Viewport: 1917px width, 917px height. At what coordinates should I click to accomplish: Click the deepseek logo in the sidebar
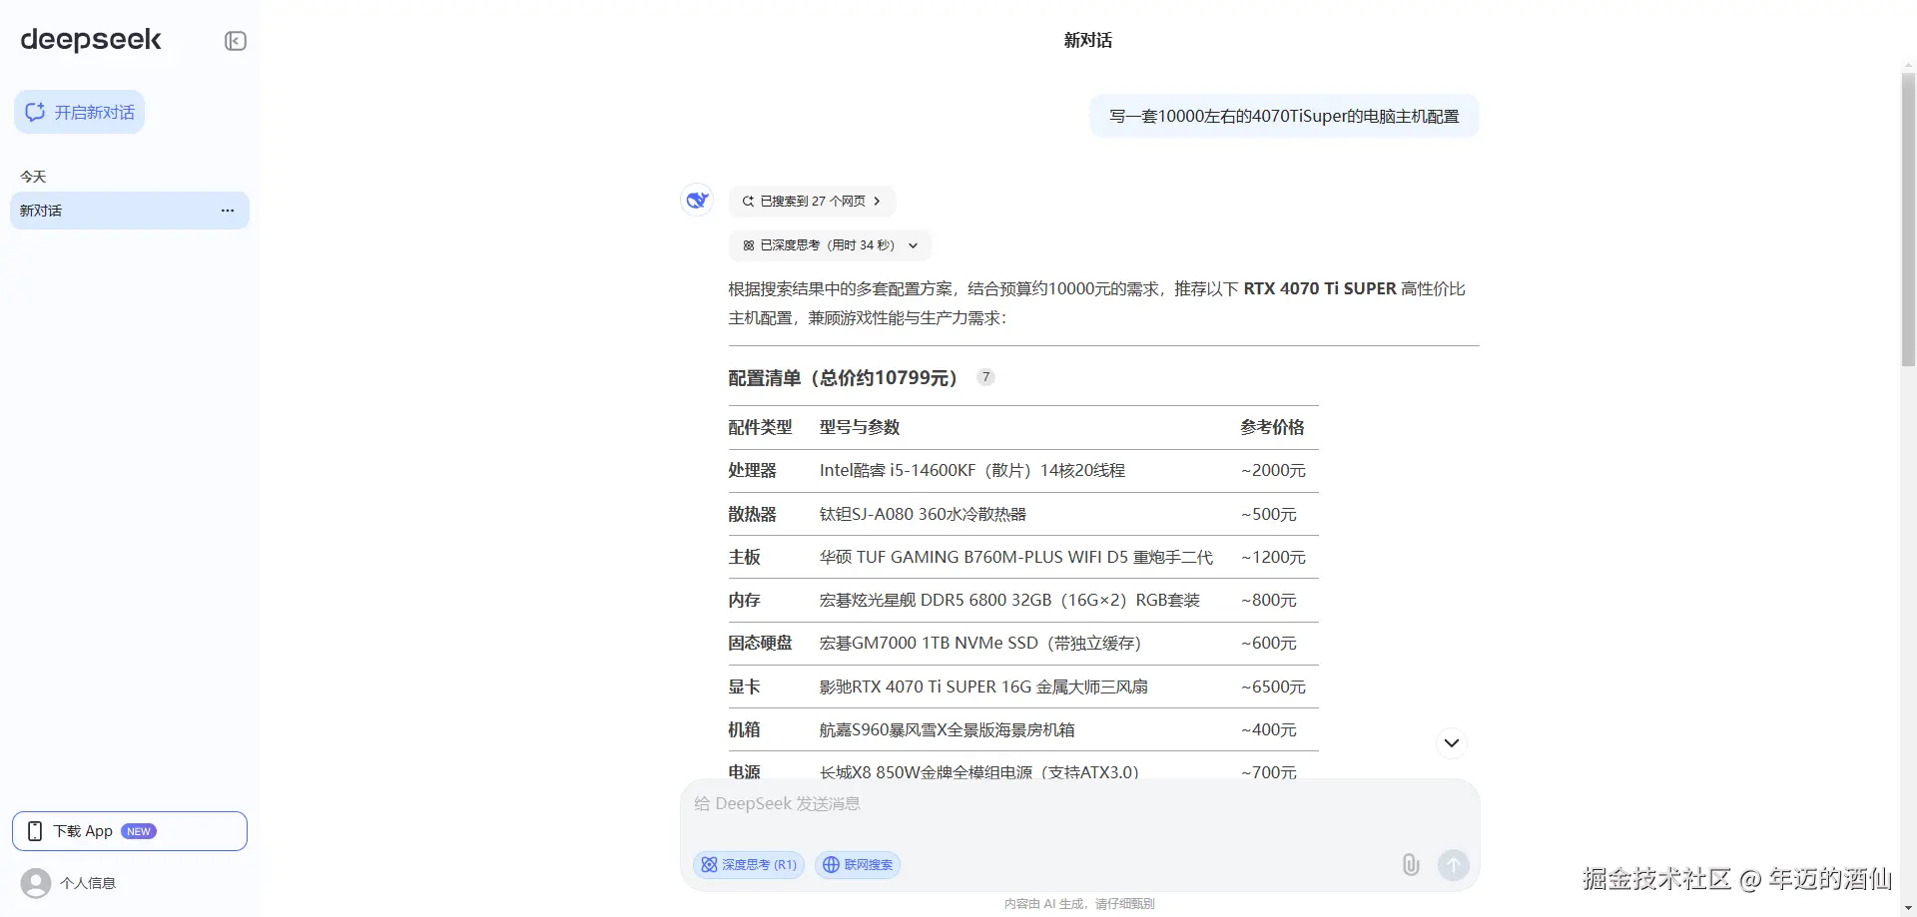tap(90, 40)
